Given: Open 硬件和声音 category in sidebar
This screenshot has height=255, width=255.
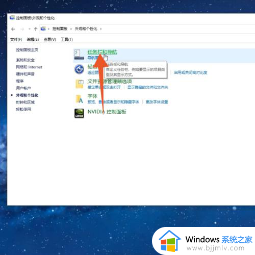Looking at the screenshot, I should click(x=25, y=74).
